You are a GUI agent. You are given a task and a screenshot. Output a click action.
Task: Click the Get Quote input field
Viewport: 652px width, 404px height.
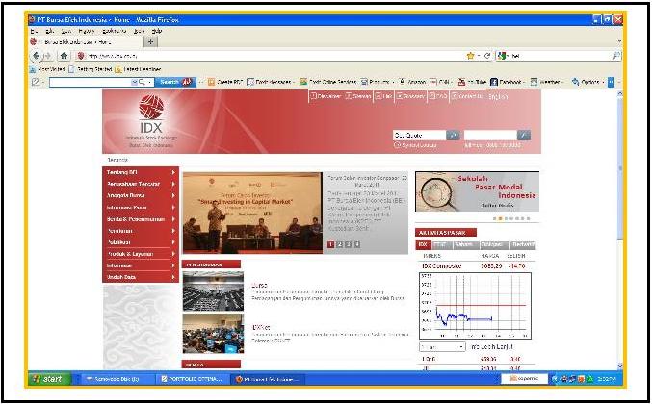[420, 135]
